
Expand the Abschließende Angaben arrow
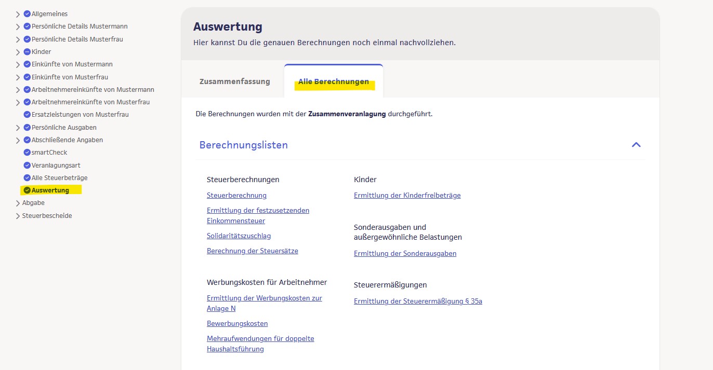click(18, 140)
